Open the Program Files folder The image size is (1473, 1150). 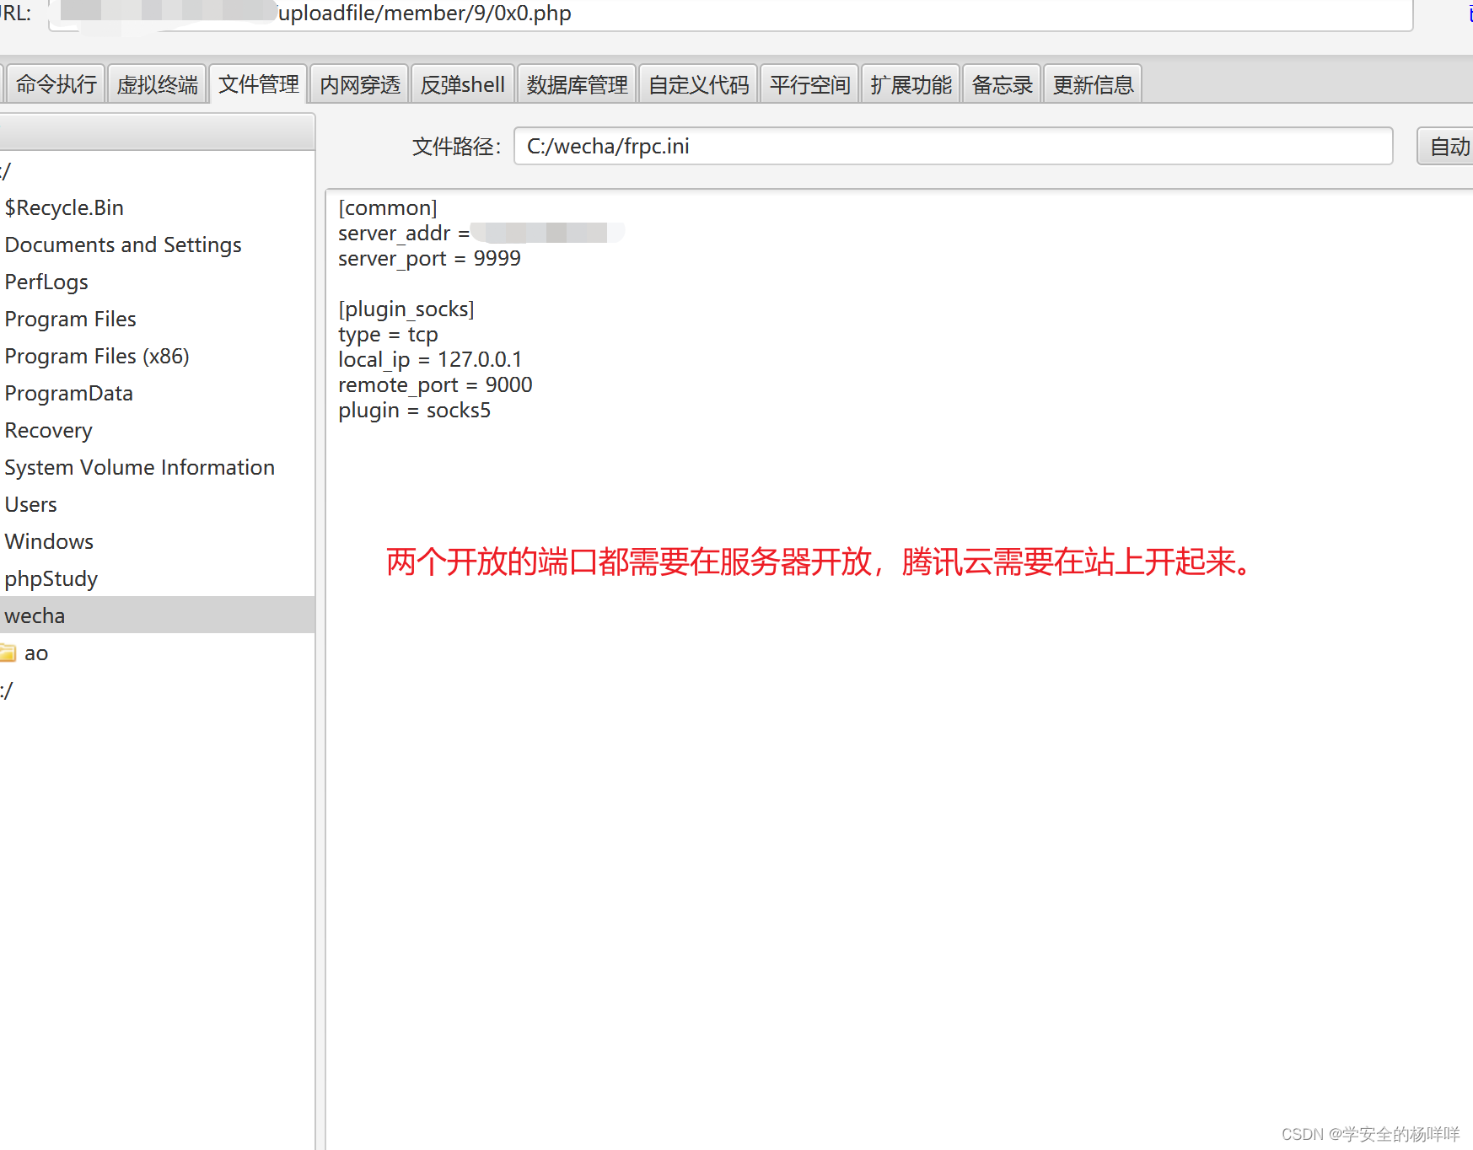coord(70,319)
